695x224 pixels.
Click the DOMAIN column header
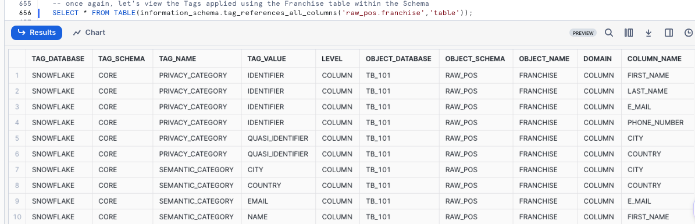(597, 59)
